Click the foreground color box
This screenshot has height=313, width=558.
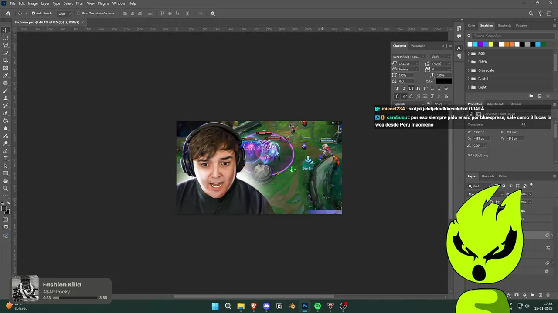pyautogui.click(x=4, y=209)
